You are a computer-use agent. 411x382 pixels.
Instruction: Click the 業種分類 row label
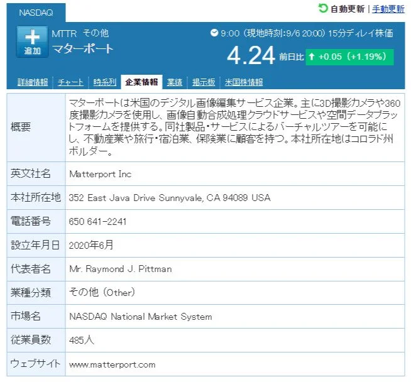point(30,292)
